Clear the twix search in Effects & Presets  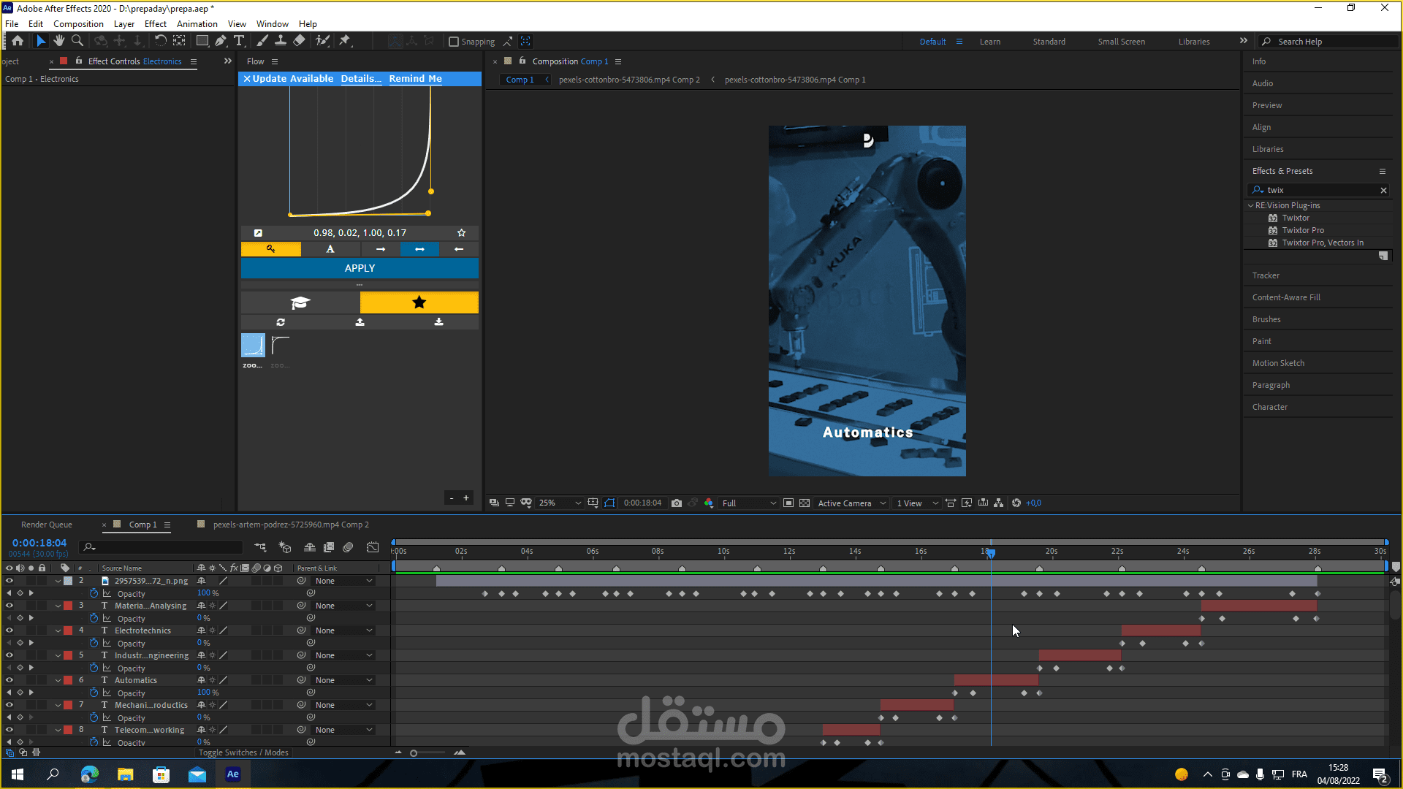point(1383,190)
